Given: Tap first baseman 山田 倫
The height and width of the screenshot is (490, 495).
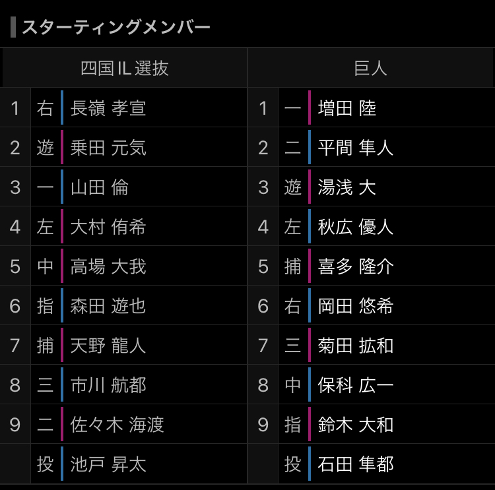Looking at the screenshot, I should pyautogui.click(x=99, y=187).
